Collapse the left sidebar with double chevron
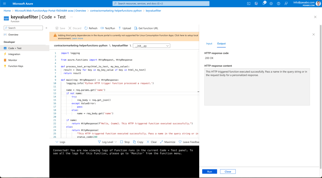The height and width of the screenshot is (178, 322). click(46, 28)
